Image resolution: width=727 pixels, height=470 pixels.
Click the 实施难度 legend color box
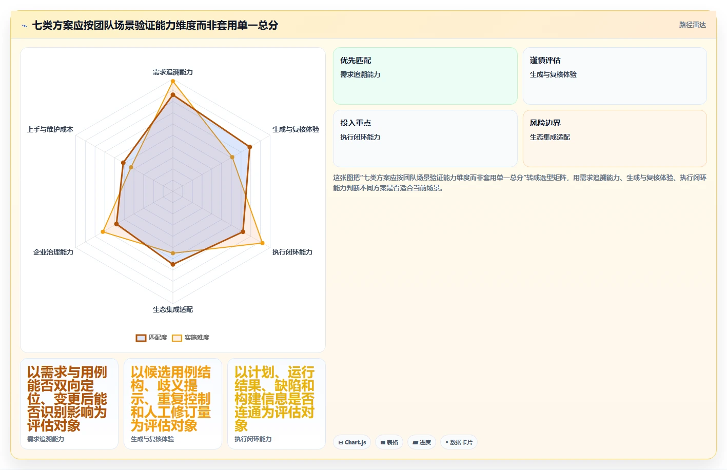[177, 338]
